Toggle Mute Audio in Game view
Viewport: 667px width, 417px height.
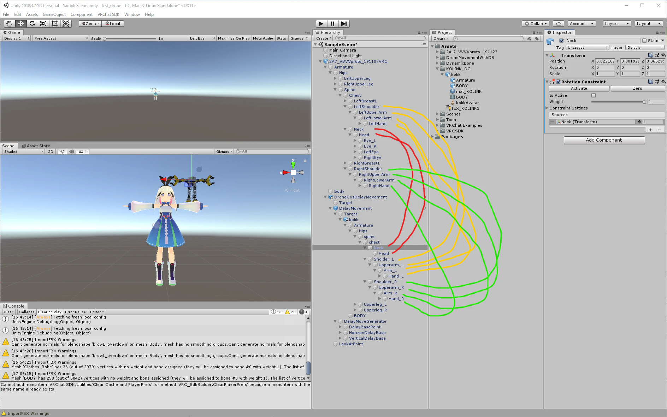point(263,38)
